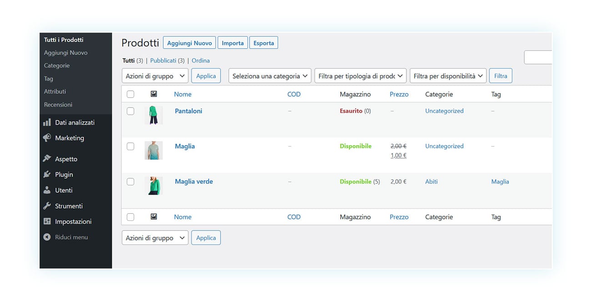
Task: Open Attributi in sidebar
Action: tap(55, 91)
